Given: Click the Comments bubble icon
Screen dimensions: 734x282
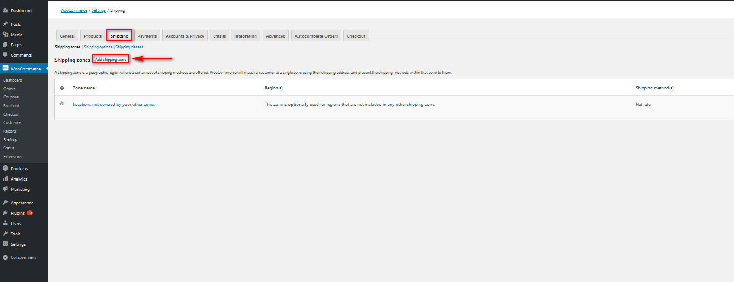Looking at the screenshot, I should [x=6, y=55].
